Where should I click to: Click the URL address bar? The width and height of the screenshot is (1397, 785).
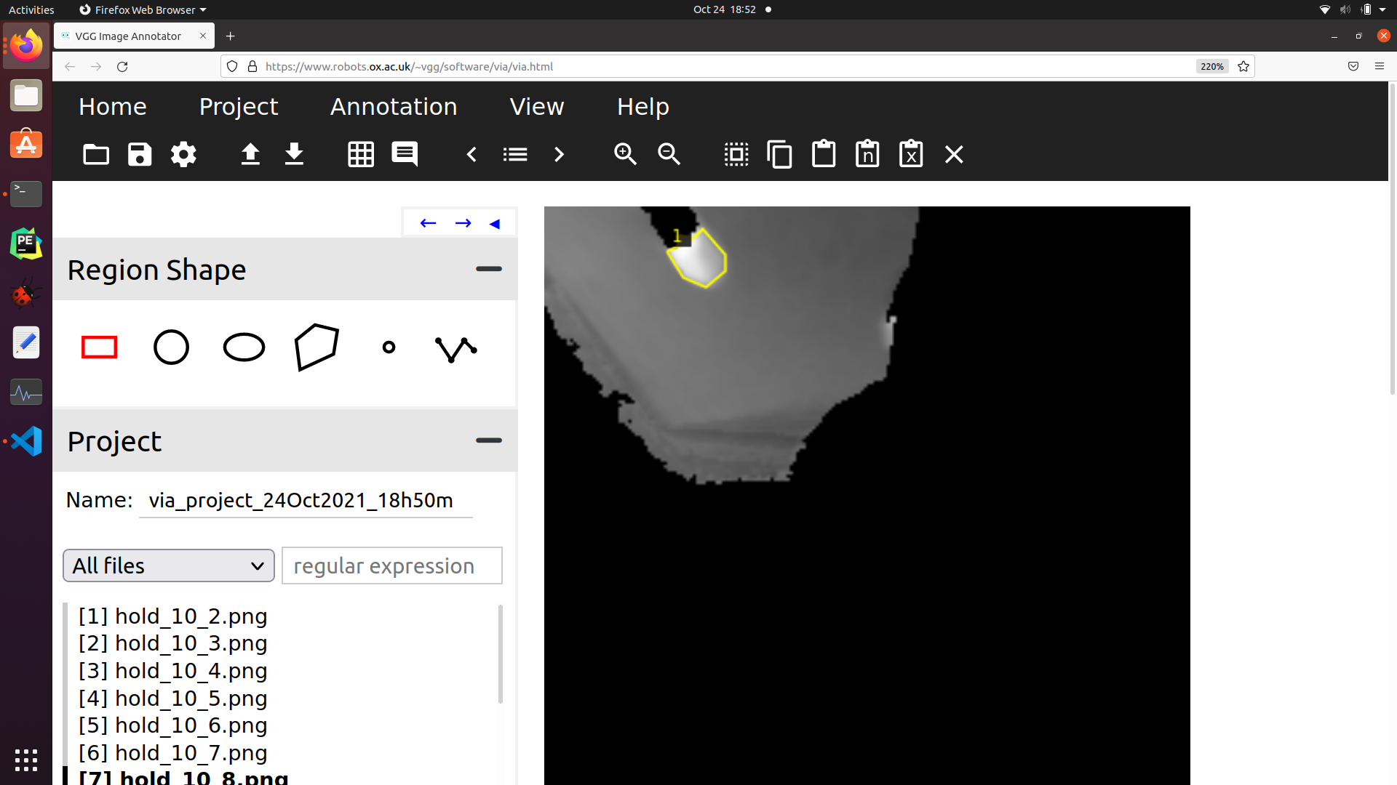pyautogui.click(x=728, y=66)
